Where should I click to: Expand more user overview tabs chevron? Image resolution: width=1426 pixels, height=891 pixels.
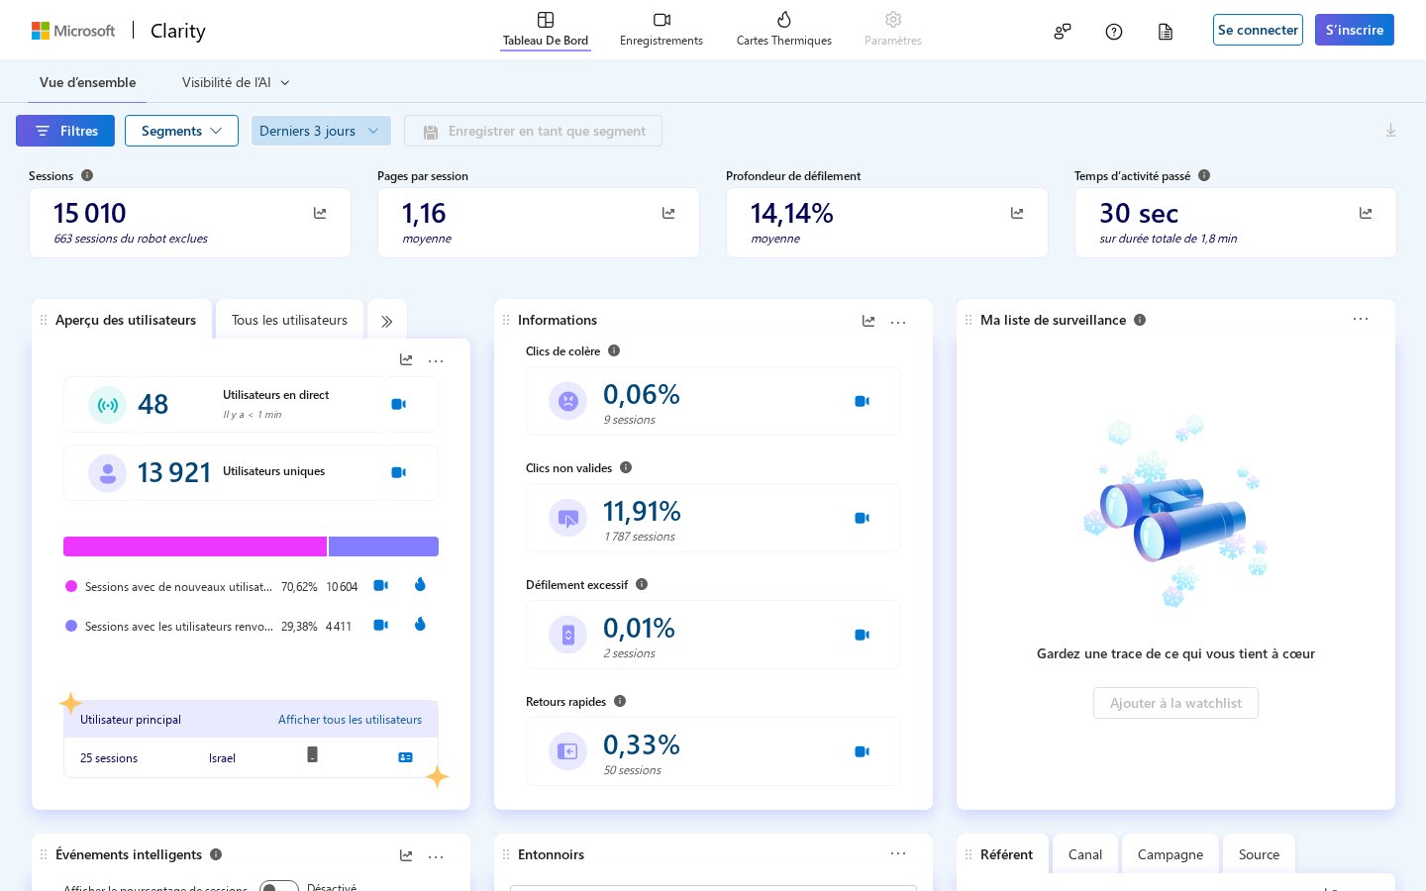[x=387, y=321]
